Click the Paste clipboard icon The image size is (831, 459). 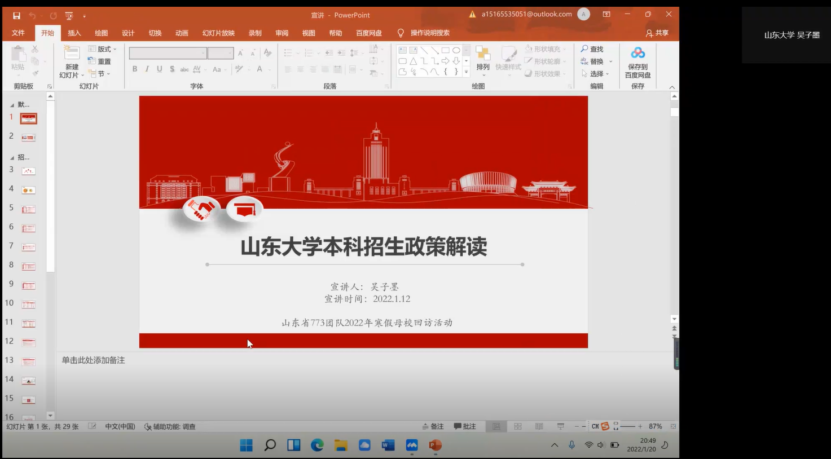click(18, 55)
